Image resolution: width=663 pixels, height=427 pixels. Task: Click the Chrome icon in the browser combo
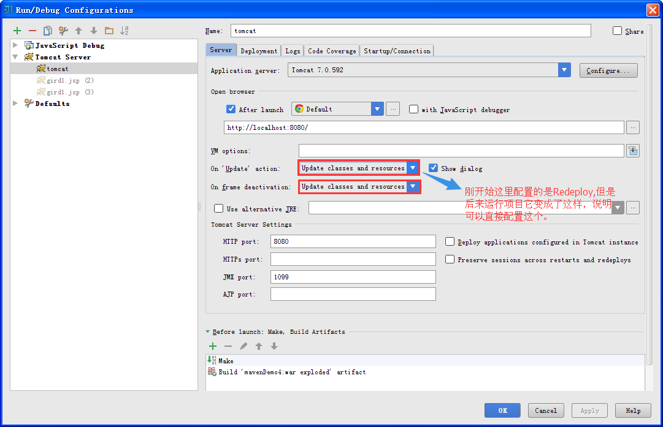[299, 109]
